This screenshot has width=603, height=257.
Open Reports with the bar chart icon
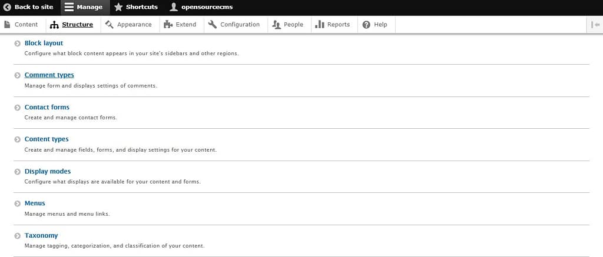(333, 25)
